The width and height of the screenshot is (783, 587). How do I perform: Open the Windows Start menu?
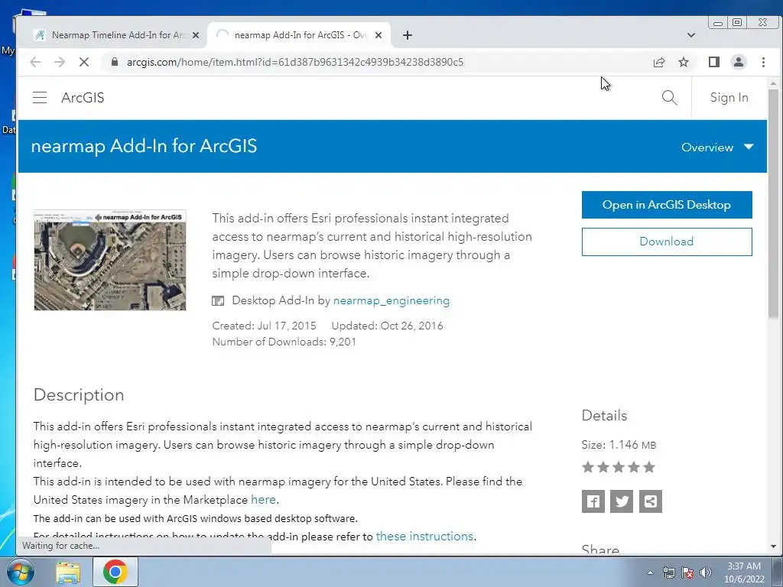click(20, 572)
